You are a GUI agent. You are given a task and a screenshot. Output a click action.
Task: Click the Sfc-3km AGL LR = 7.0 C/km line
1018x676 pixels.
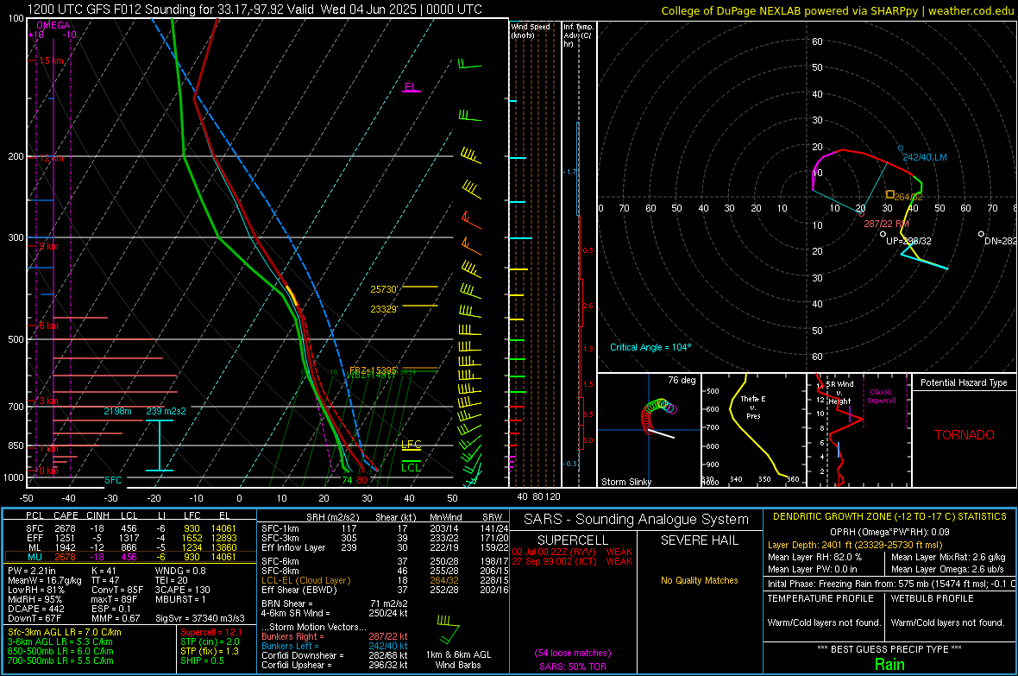[x=65, y=632]
